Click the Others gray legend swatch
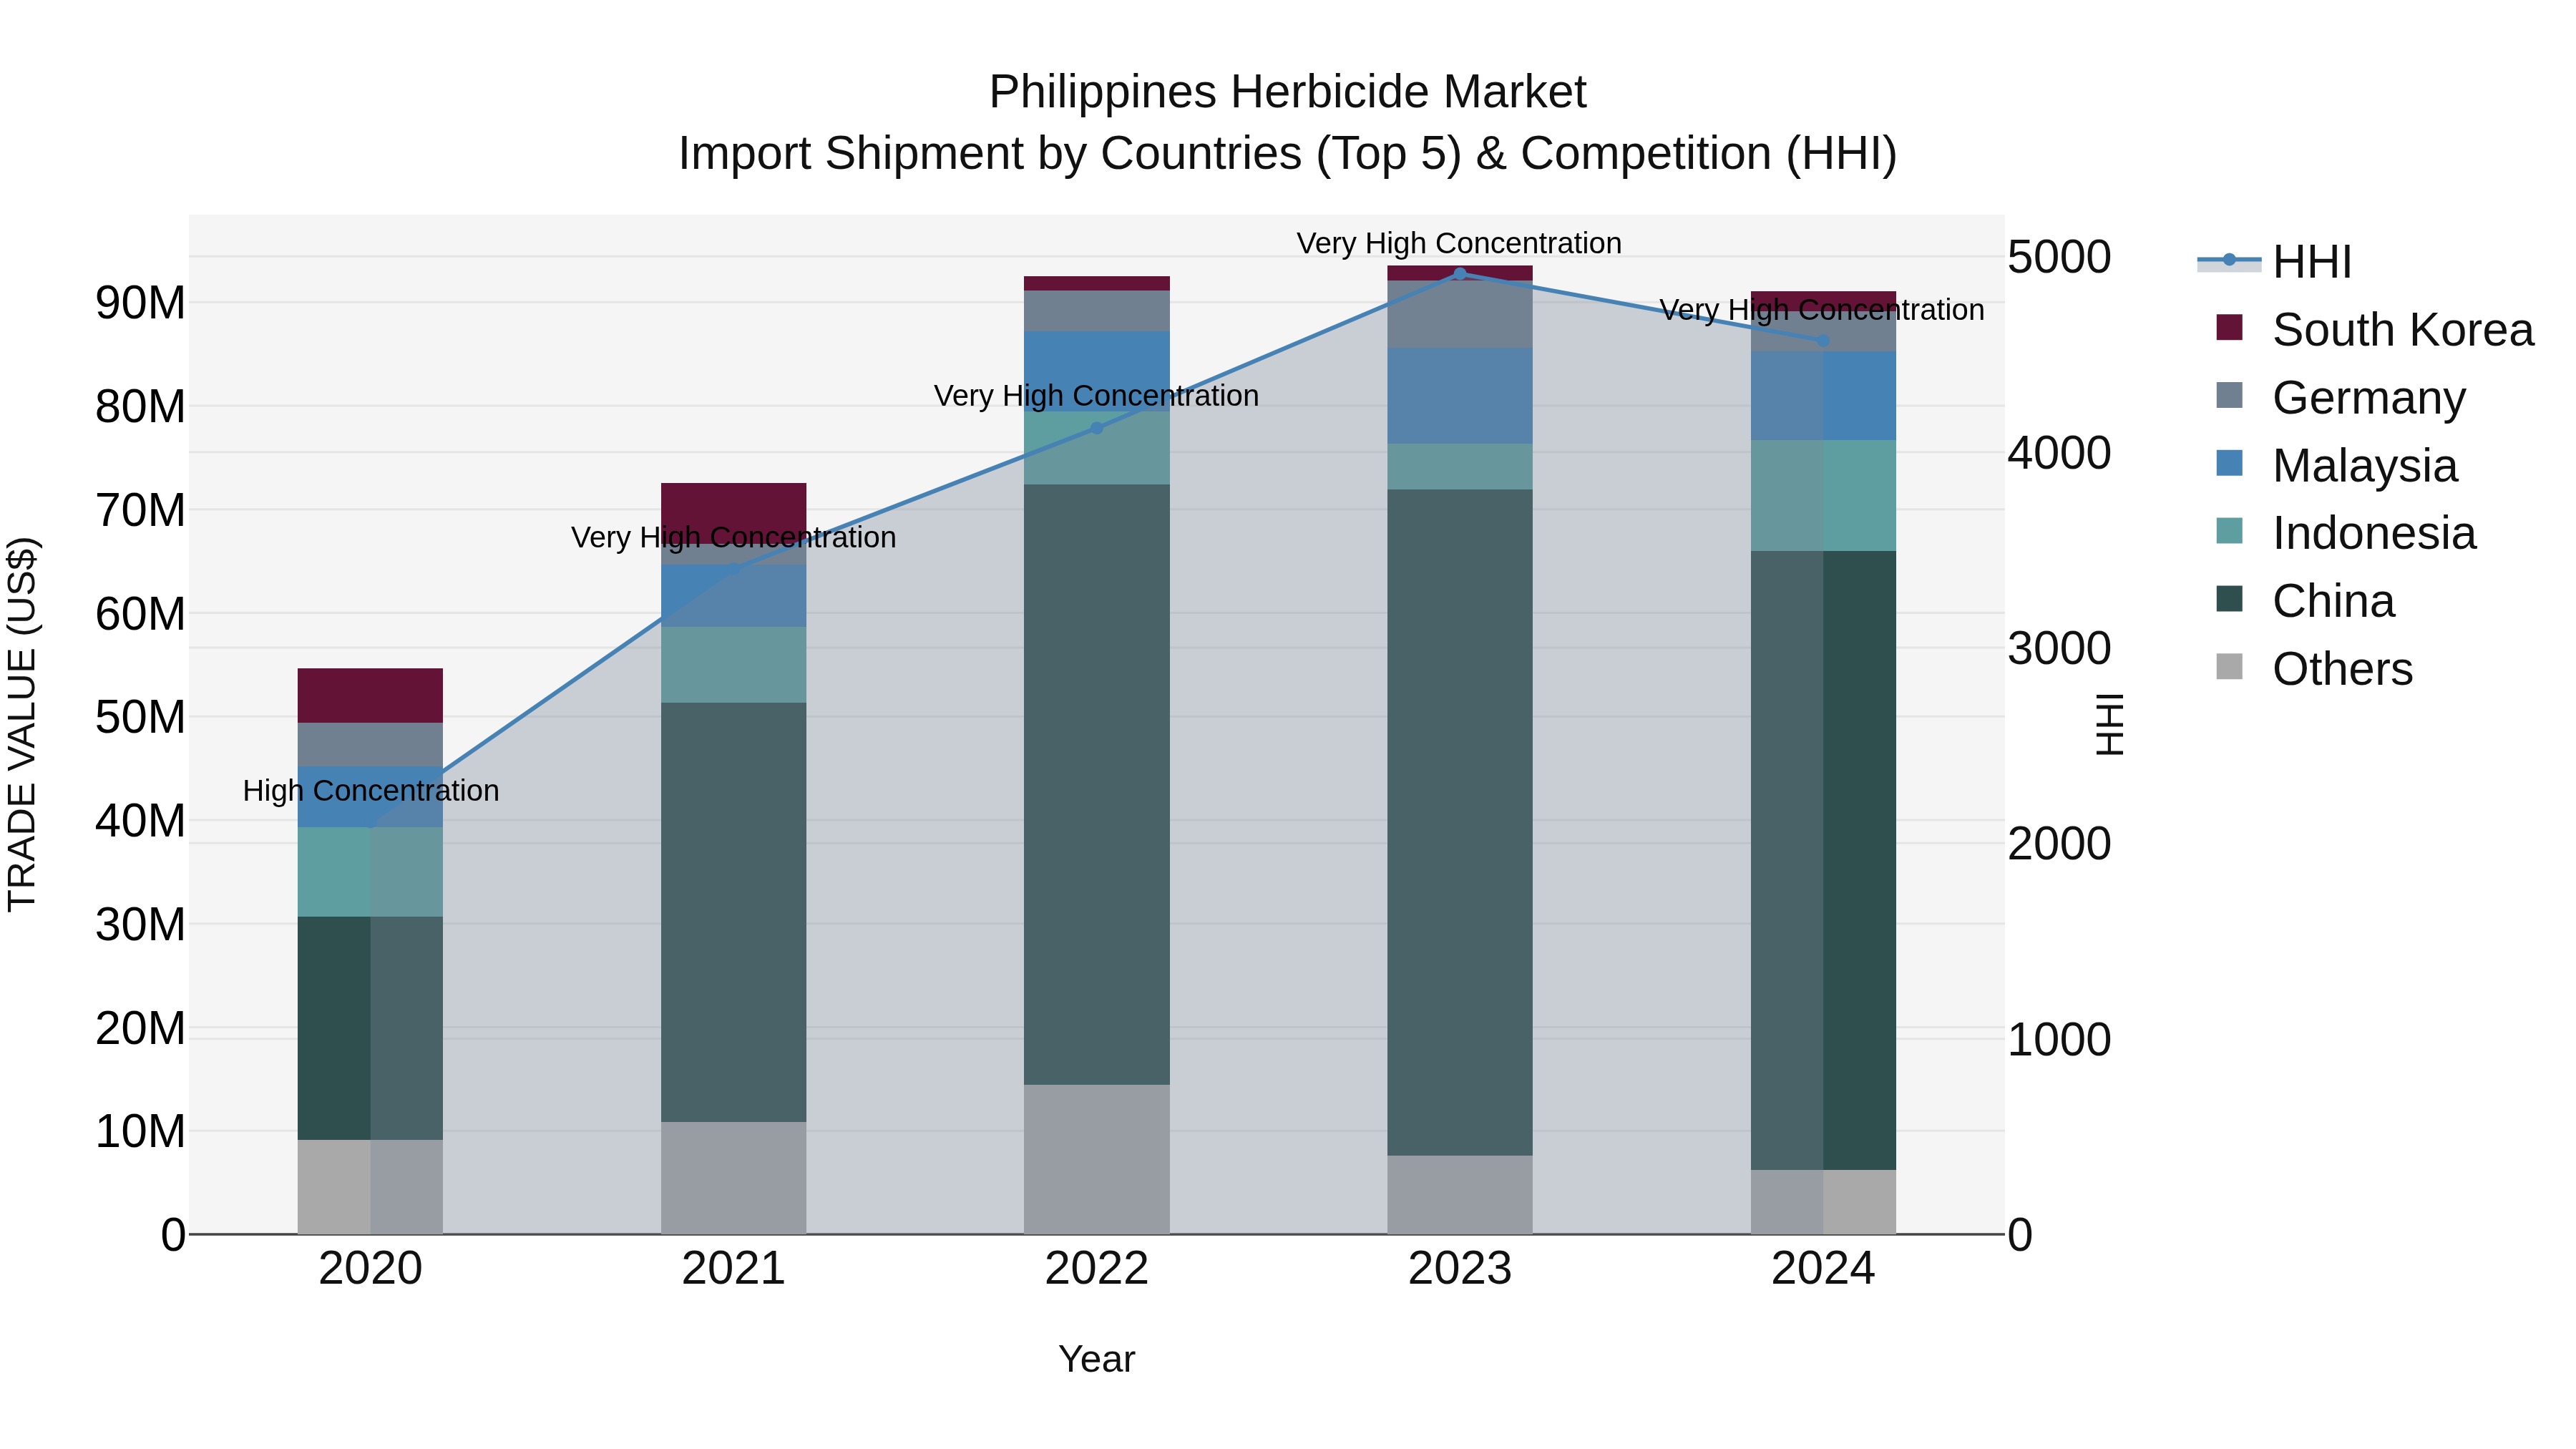Viewport: 2576px width, 1449px height. coord(2229,667)
